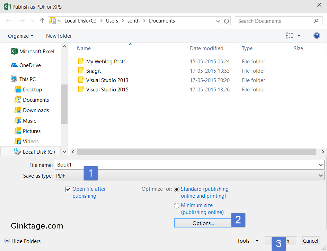Go up one folder level

tap(42, 21)
